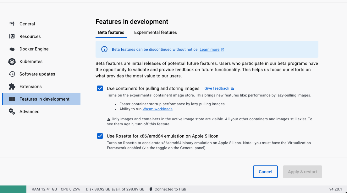Switch to Experimental features tab
The width and height of the screenshot is (347, 193).
click(155, 32)
